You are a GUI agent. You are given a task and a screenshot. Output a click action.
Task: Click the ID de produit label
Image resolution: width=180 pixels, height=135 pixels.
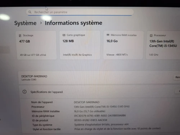tap(40, 120)
